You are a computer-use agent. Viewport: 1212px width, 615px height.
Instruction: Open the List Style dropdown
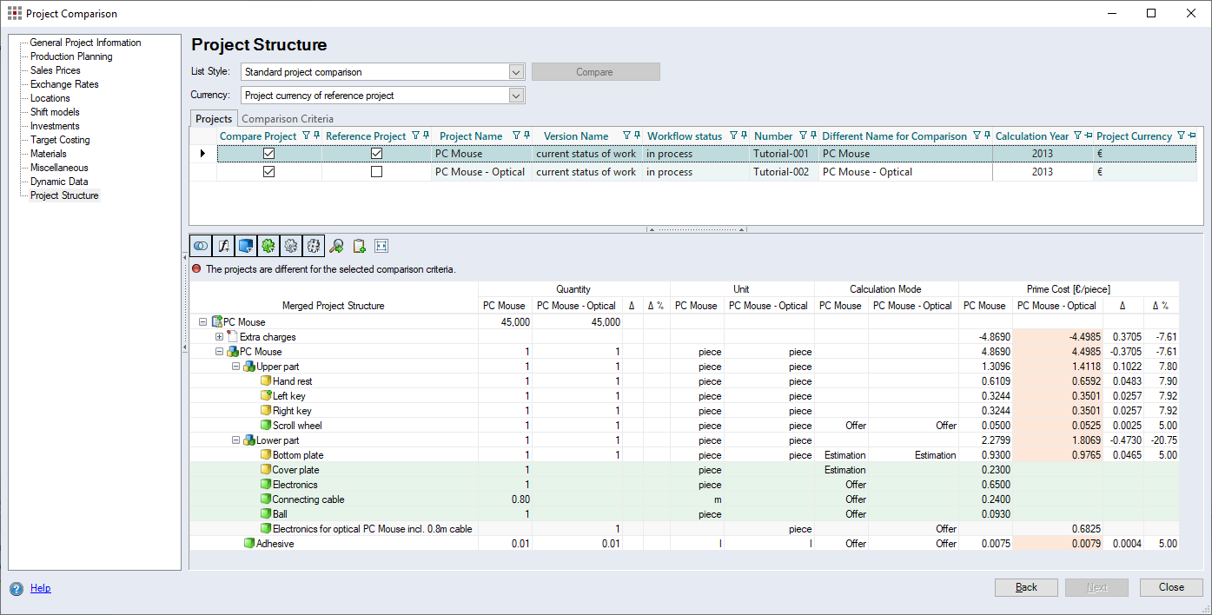pos(516,72)
